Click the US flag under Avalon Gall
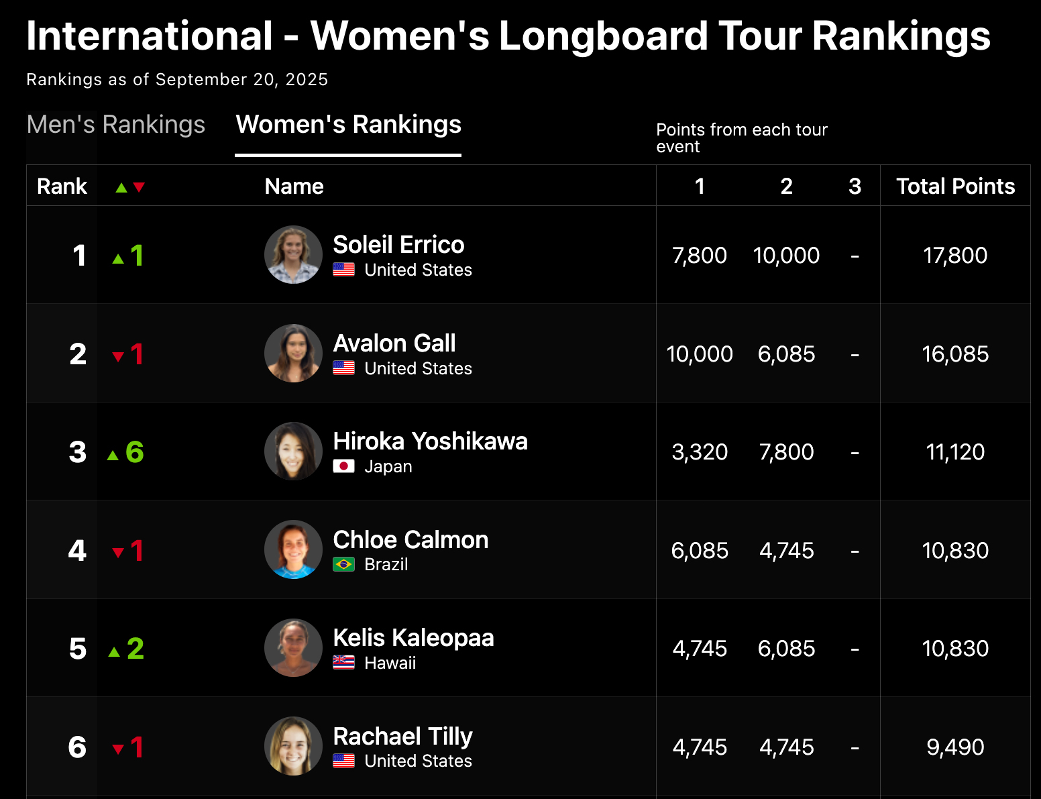Screen dimensions: 1041x799 tap(344, 368)
